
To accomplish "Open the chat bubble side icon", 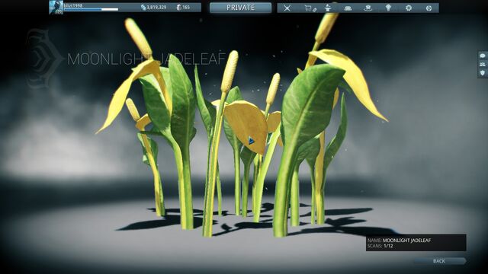I will coord(483,56).
